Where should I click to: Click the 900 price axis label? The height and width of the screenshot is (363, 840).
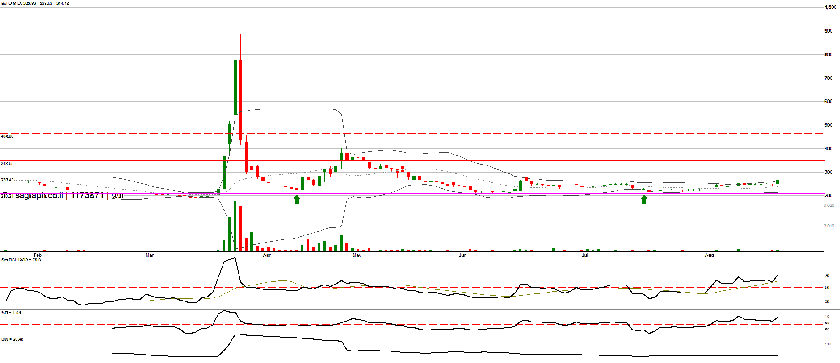[828, 31]
